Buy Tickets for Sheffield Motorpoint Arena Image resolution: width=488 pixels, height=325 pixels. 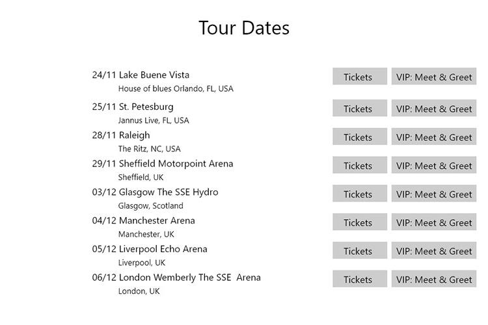[360, 165]
